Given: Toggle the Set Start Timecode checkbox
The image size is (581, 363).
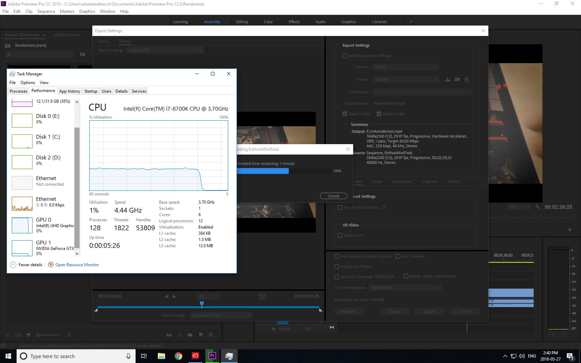Looking at the screenshot, I should [x=336, y=277].
